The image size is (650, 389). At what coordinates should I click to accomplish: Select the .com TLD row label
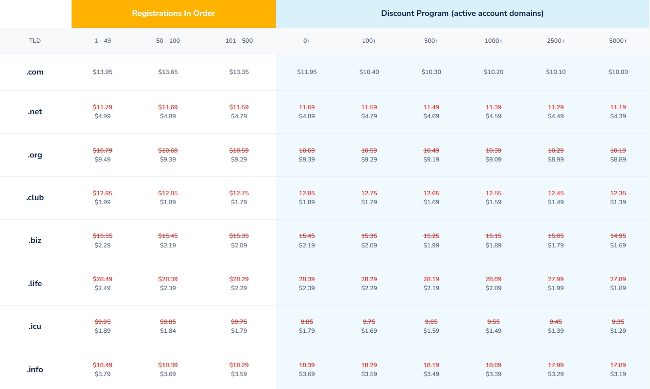35,72
